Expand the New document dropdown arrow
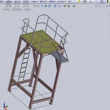Image resolution: width=110 pixels, height=110 pixels. click(x=76, y=2)
